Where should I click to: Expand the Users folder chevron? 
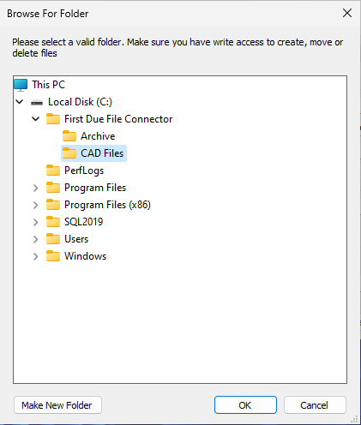point(35,239)
